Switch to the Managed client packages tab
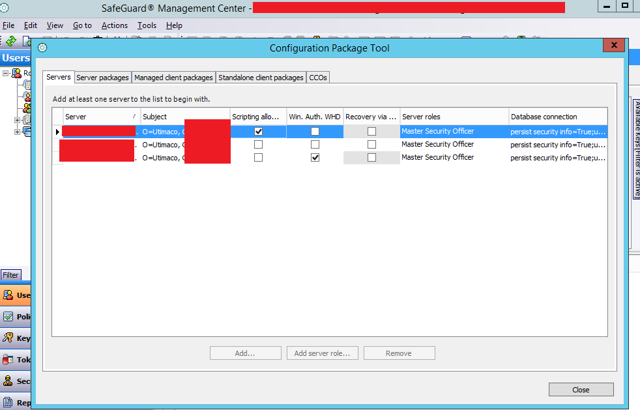Viewport: 640px width, 410px height. click(x=173, y=78)
